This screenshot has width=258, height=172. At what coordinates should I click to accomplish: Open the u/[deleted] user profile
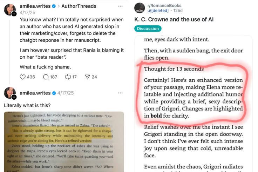click(158, 11)
